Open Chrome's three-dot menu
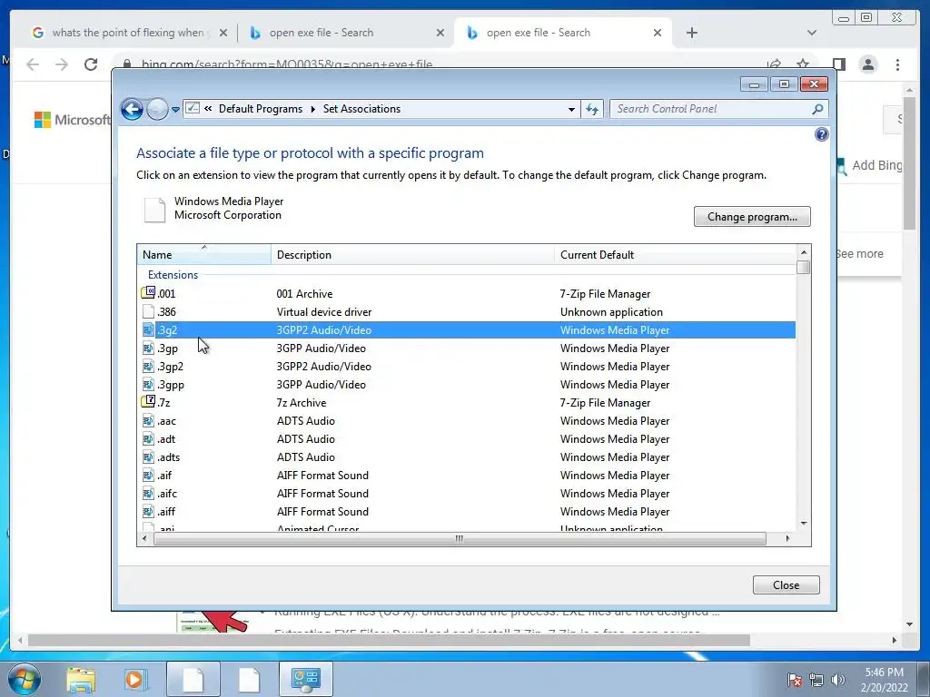This screenshot has width=930, height=697. coord(898,64)
